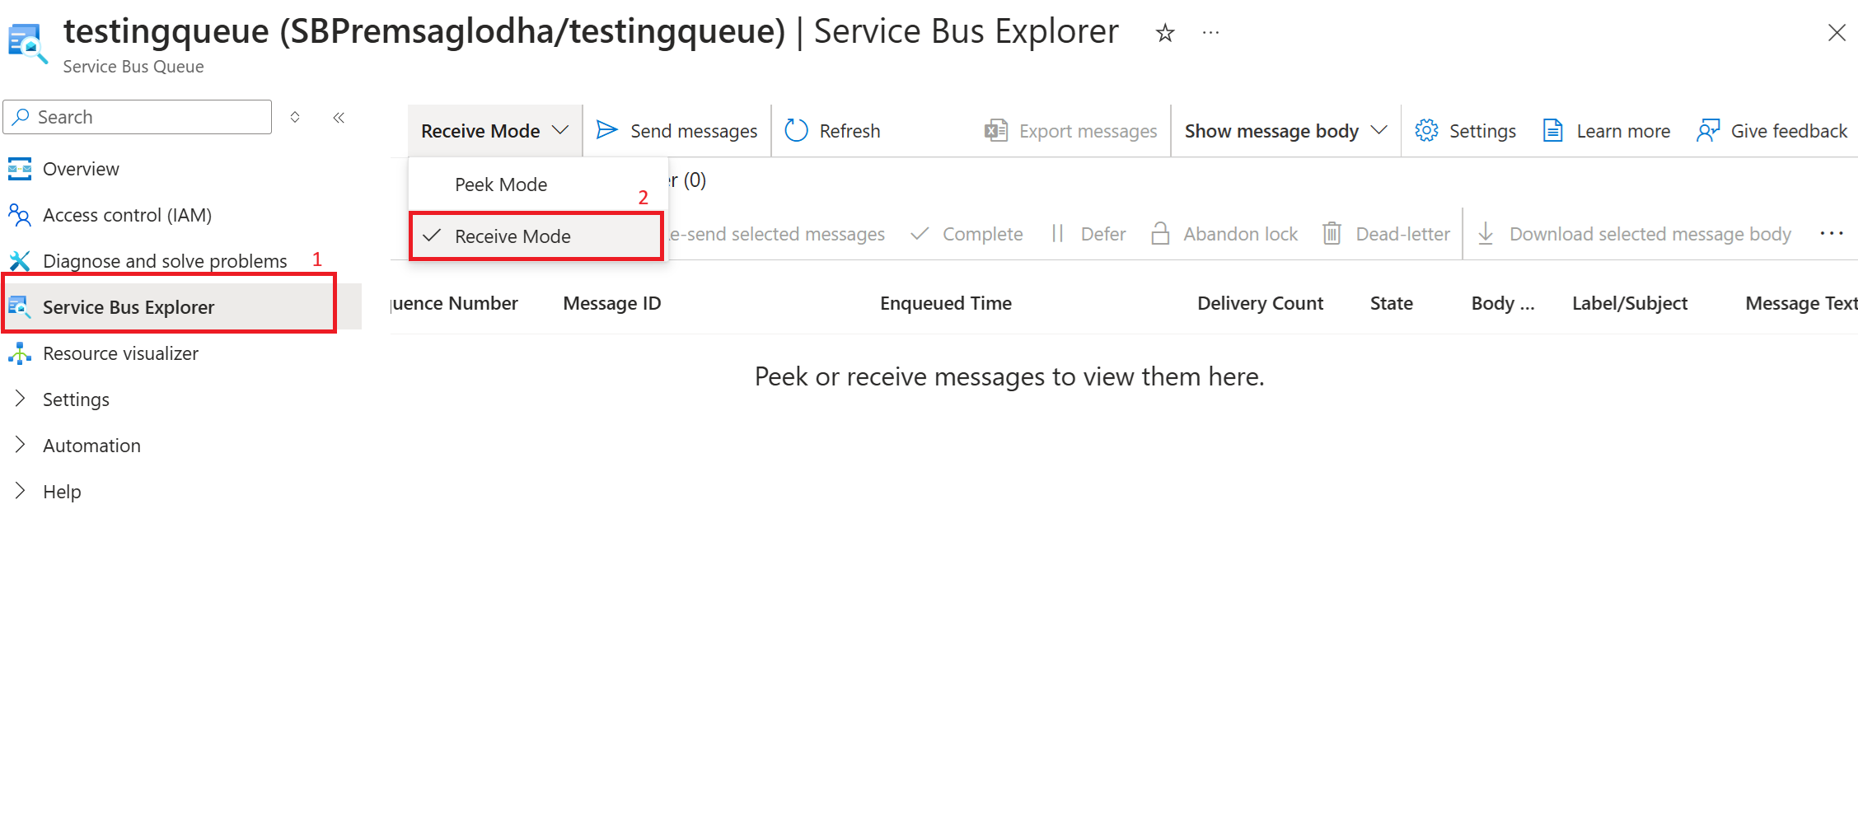Click the Service Bus Explorer sidebar icon

point(20,307)
